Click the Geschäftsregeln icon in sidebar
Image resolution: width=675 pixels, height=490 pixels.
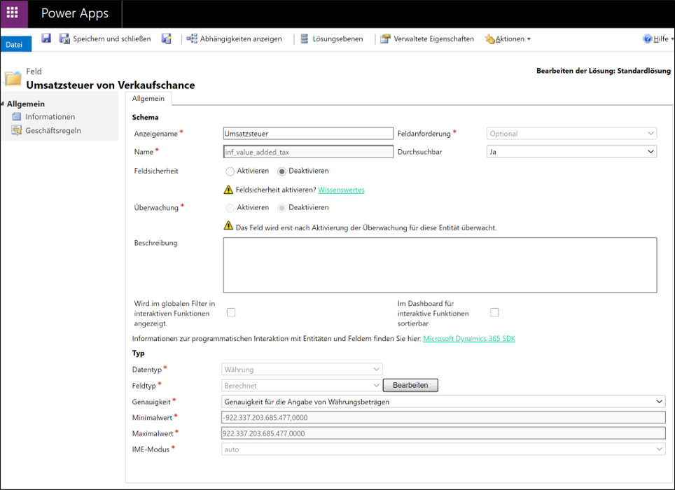(x=16, y=130)
